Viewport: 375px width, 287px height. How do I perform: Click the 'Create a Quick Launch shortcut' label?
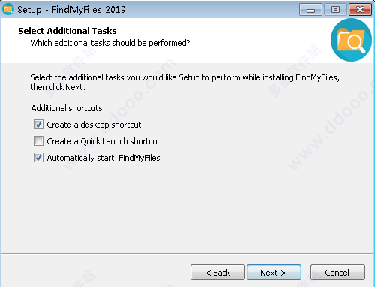pos(103,141)
